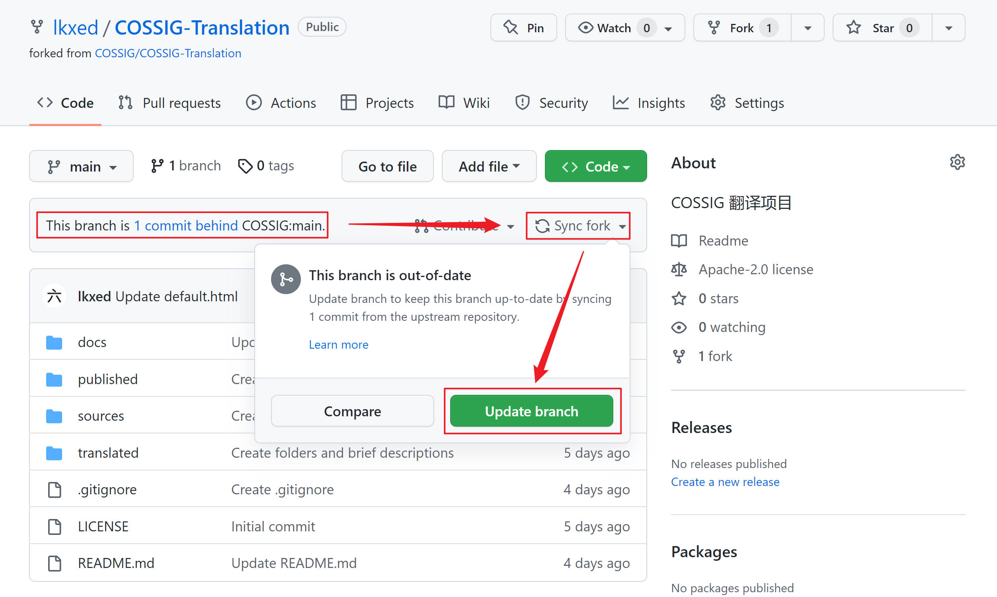Viewport: 997px width, 597px height.
Task: Pin this repository with the Pin button
Action: pos(523,27)
